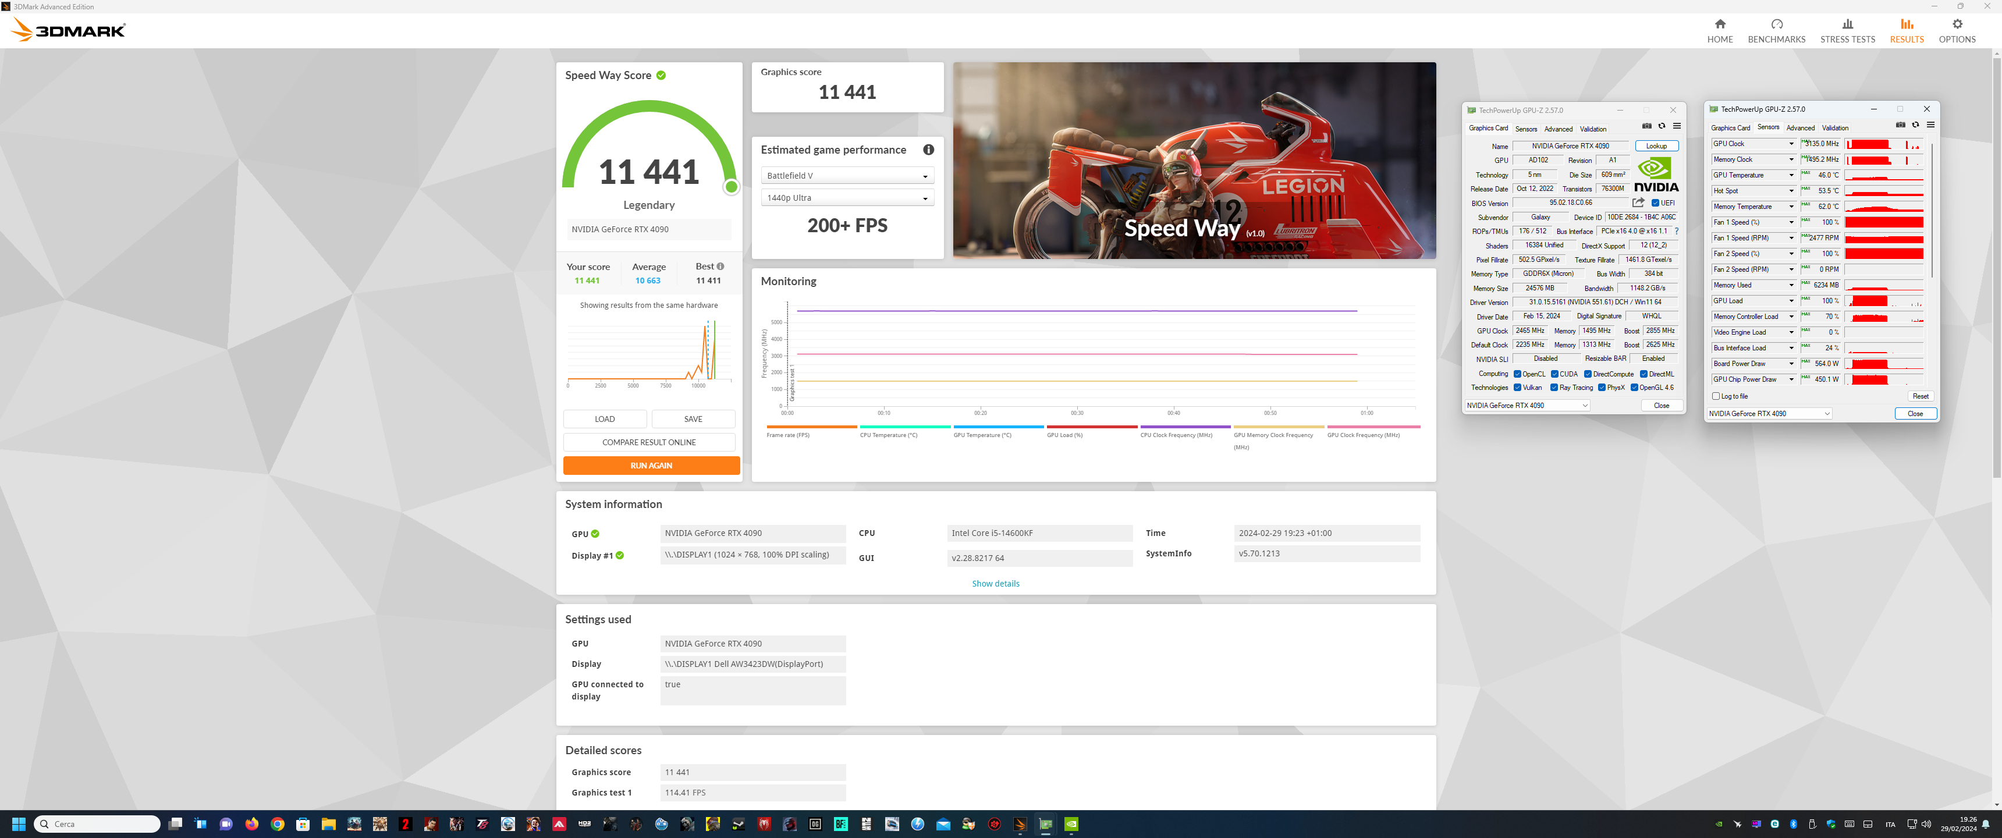Open the GPU Temperature sensor dropdown
The image size is (2002, 838).
point(1791,176)
